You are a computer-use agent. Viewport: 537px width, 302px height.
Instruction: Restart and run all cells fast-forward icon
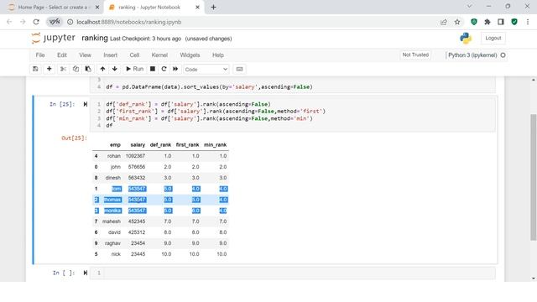[175, 69]
